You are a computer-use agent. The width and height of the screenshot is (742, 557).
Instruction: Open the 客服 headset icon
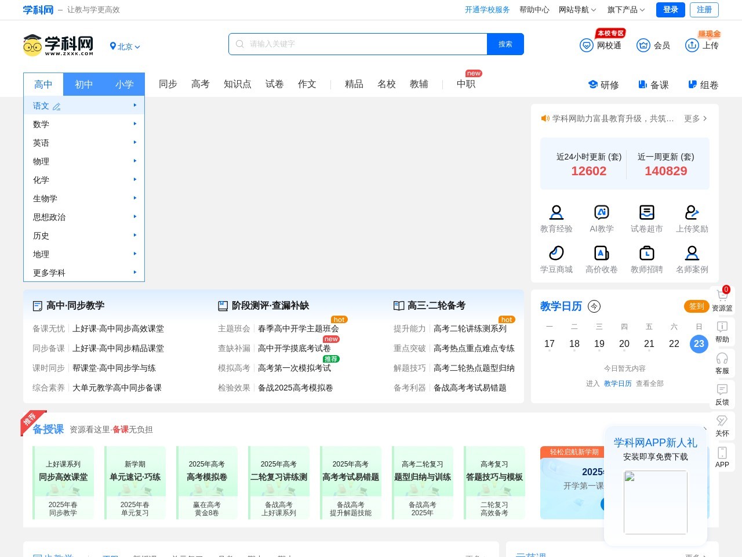click(x=722, y=358)
